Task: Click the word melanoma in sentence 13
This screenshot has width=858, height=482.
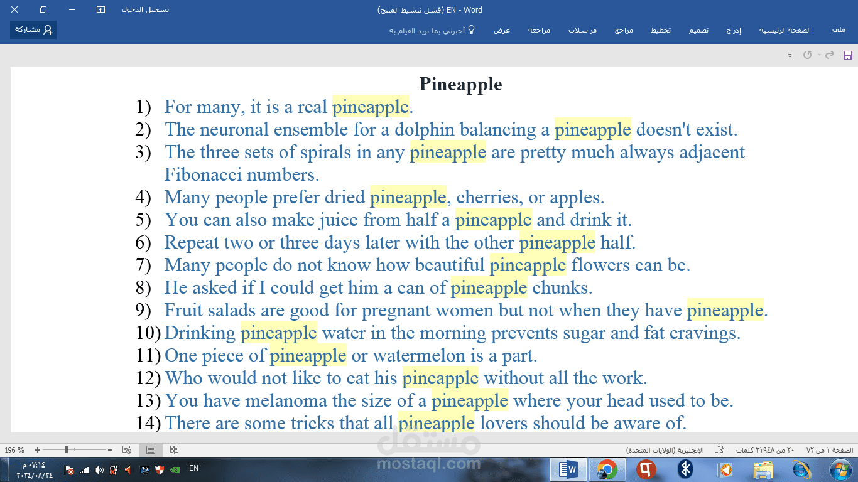Action: tap(286, 401)
